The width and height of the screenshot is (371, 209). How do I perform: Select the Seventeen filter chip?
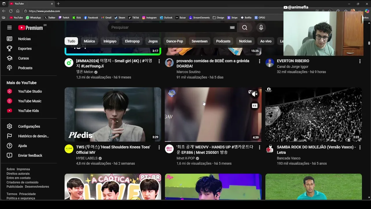coord(199,41)
